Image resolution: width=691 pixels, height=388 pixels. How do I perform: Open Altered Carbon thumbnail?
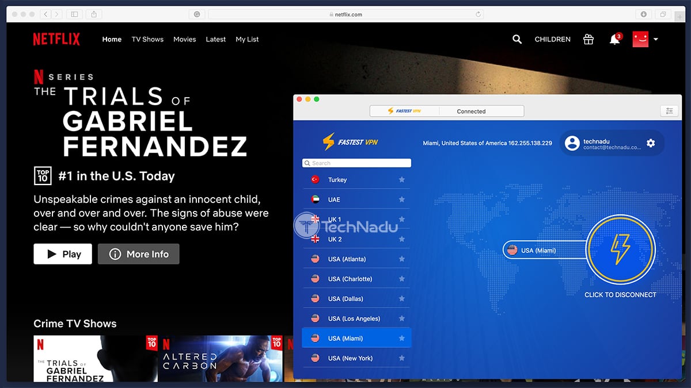221,359
